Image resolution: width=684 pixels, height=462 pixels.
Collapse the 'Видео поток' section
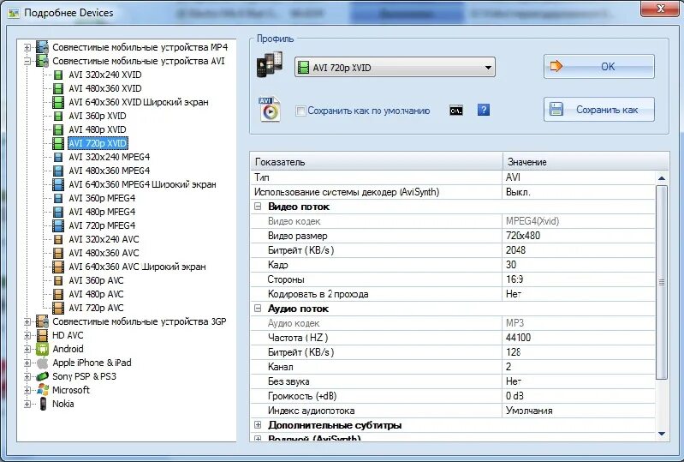(258, 206)
